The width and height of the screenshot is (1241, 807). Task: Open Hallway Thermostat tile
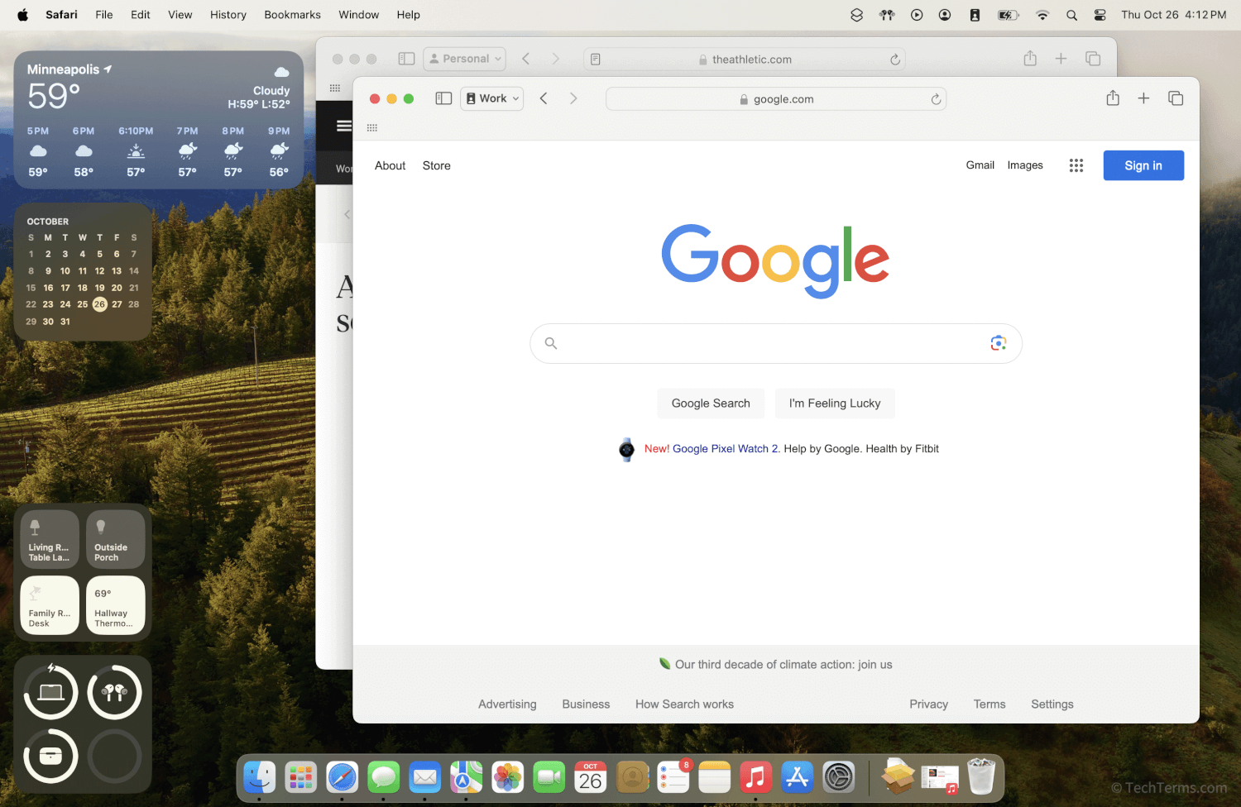pyautogui.click(x=115, y=605)
